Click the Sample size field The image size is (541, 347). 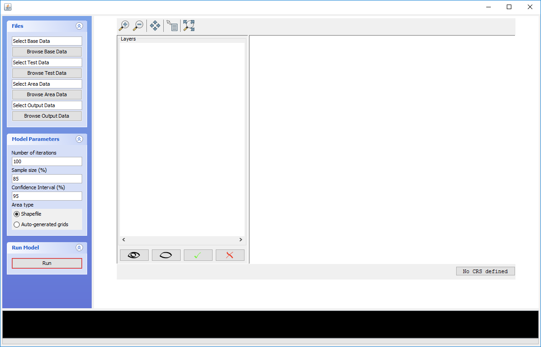(x=47, y=179)
